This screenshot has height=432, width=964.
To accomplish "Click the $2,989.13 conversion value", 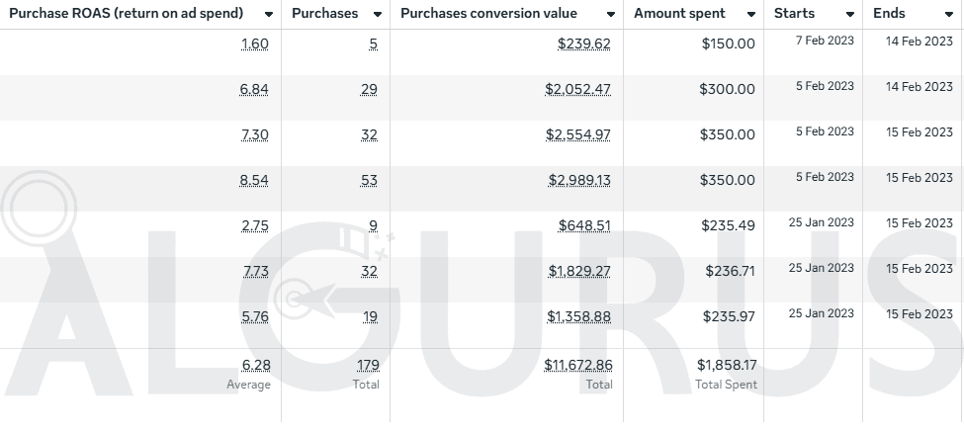I will (x=579, y=181).
